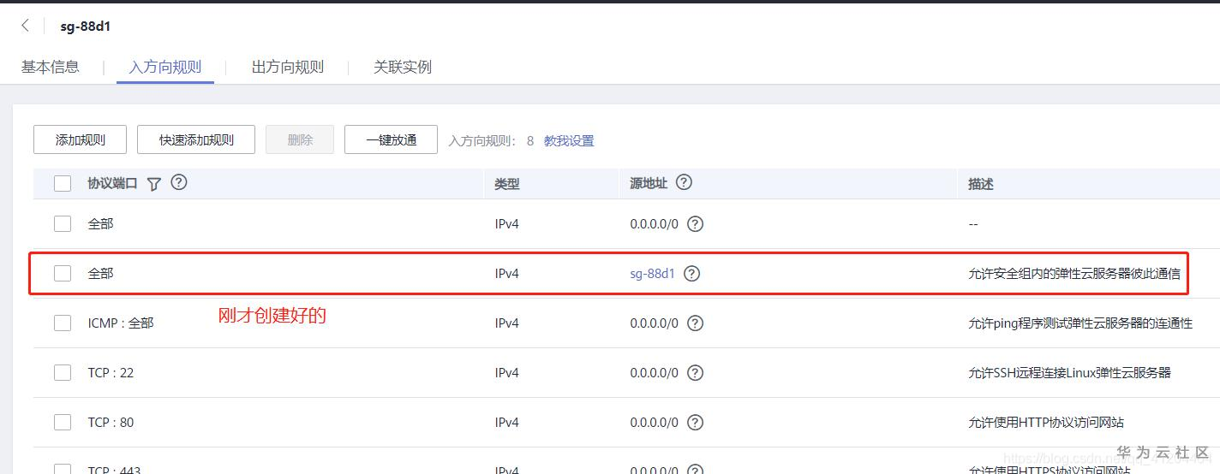The image size is (1220, 474).
Task: Tick the TCP : 80 rule checkbox
Action: [63, 423]
